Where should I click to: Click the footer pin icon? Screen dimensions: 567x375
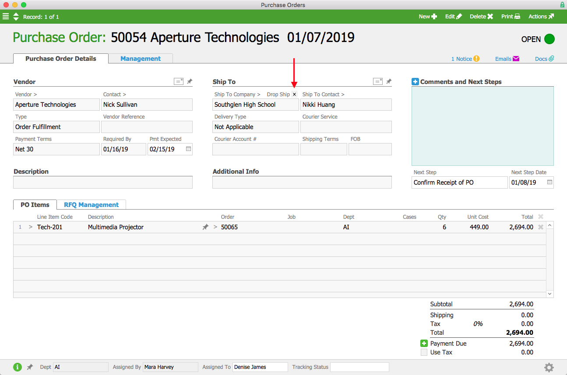tap(30, 367)
